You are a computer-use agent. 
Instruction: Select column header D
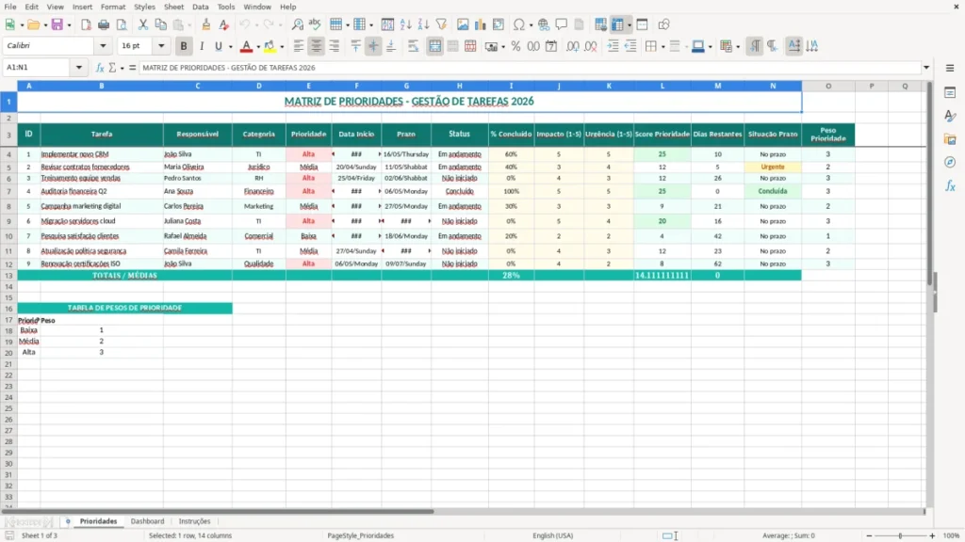tap(259, 86)
